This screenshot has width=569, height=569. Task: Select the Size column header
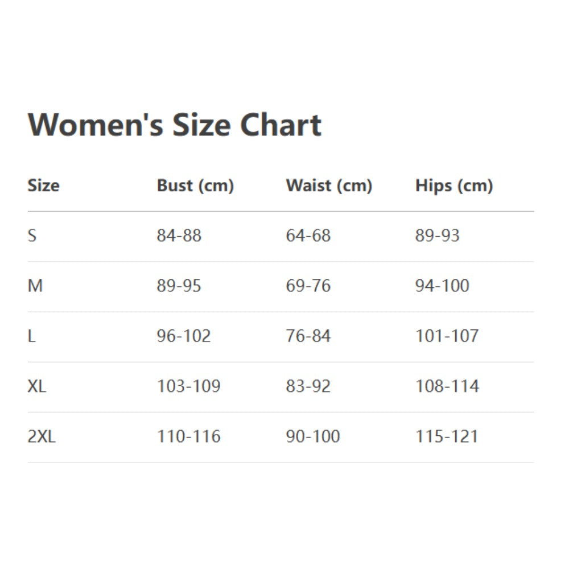pos(43,185)
